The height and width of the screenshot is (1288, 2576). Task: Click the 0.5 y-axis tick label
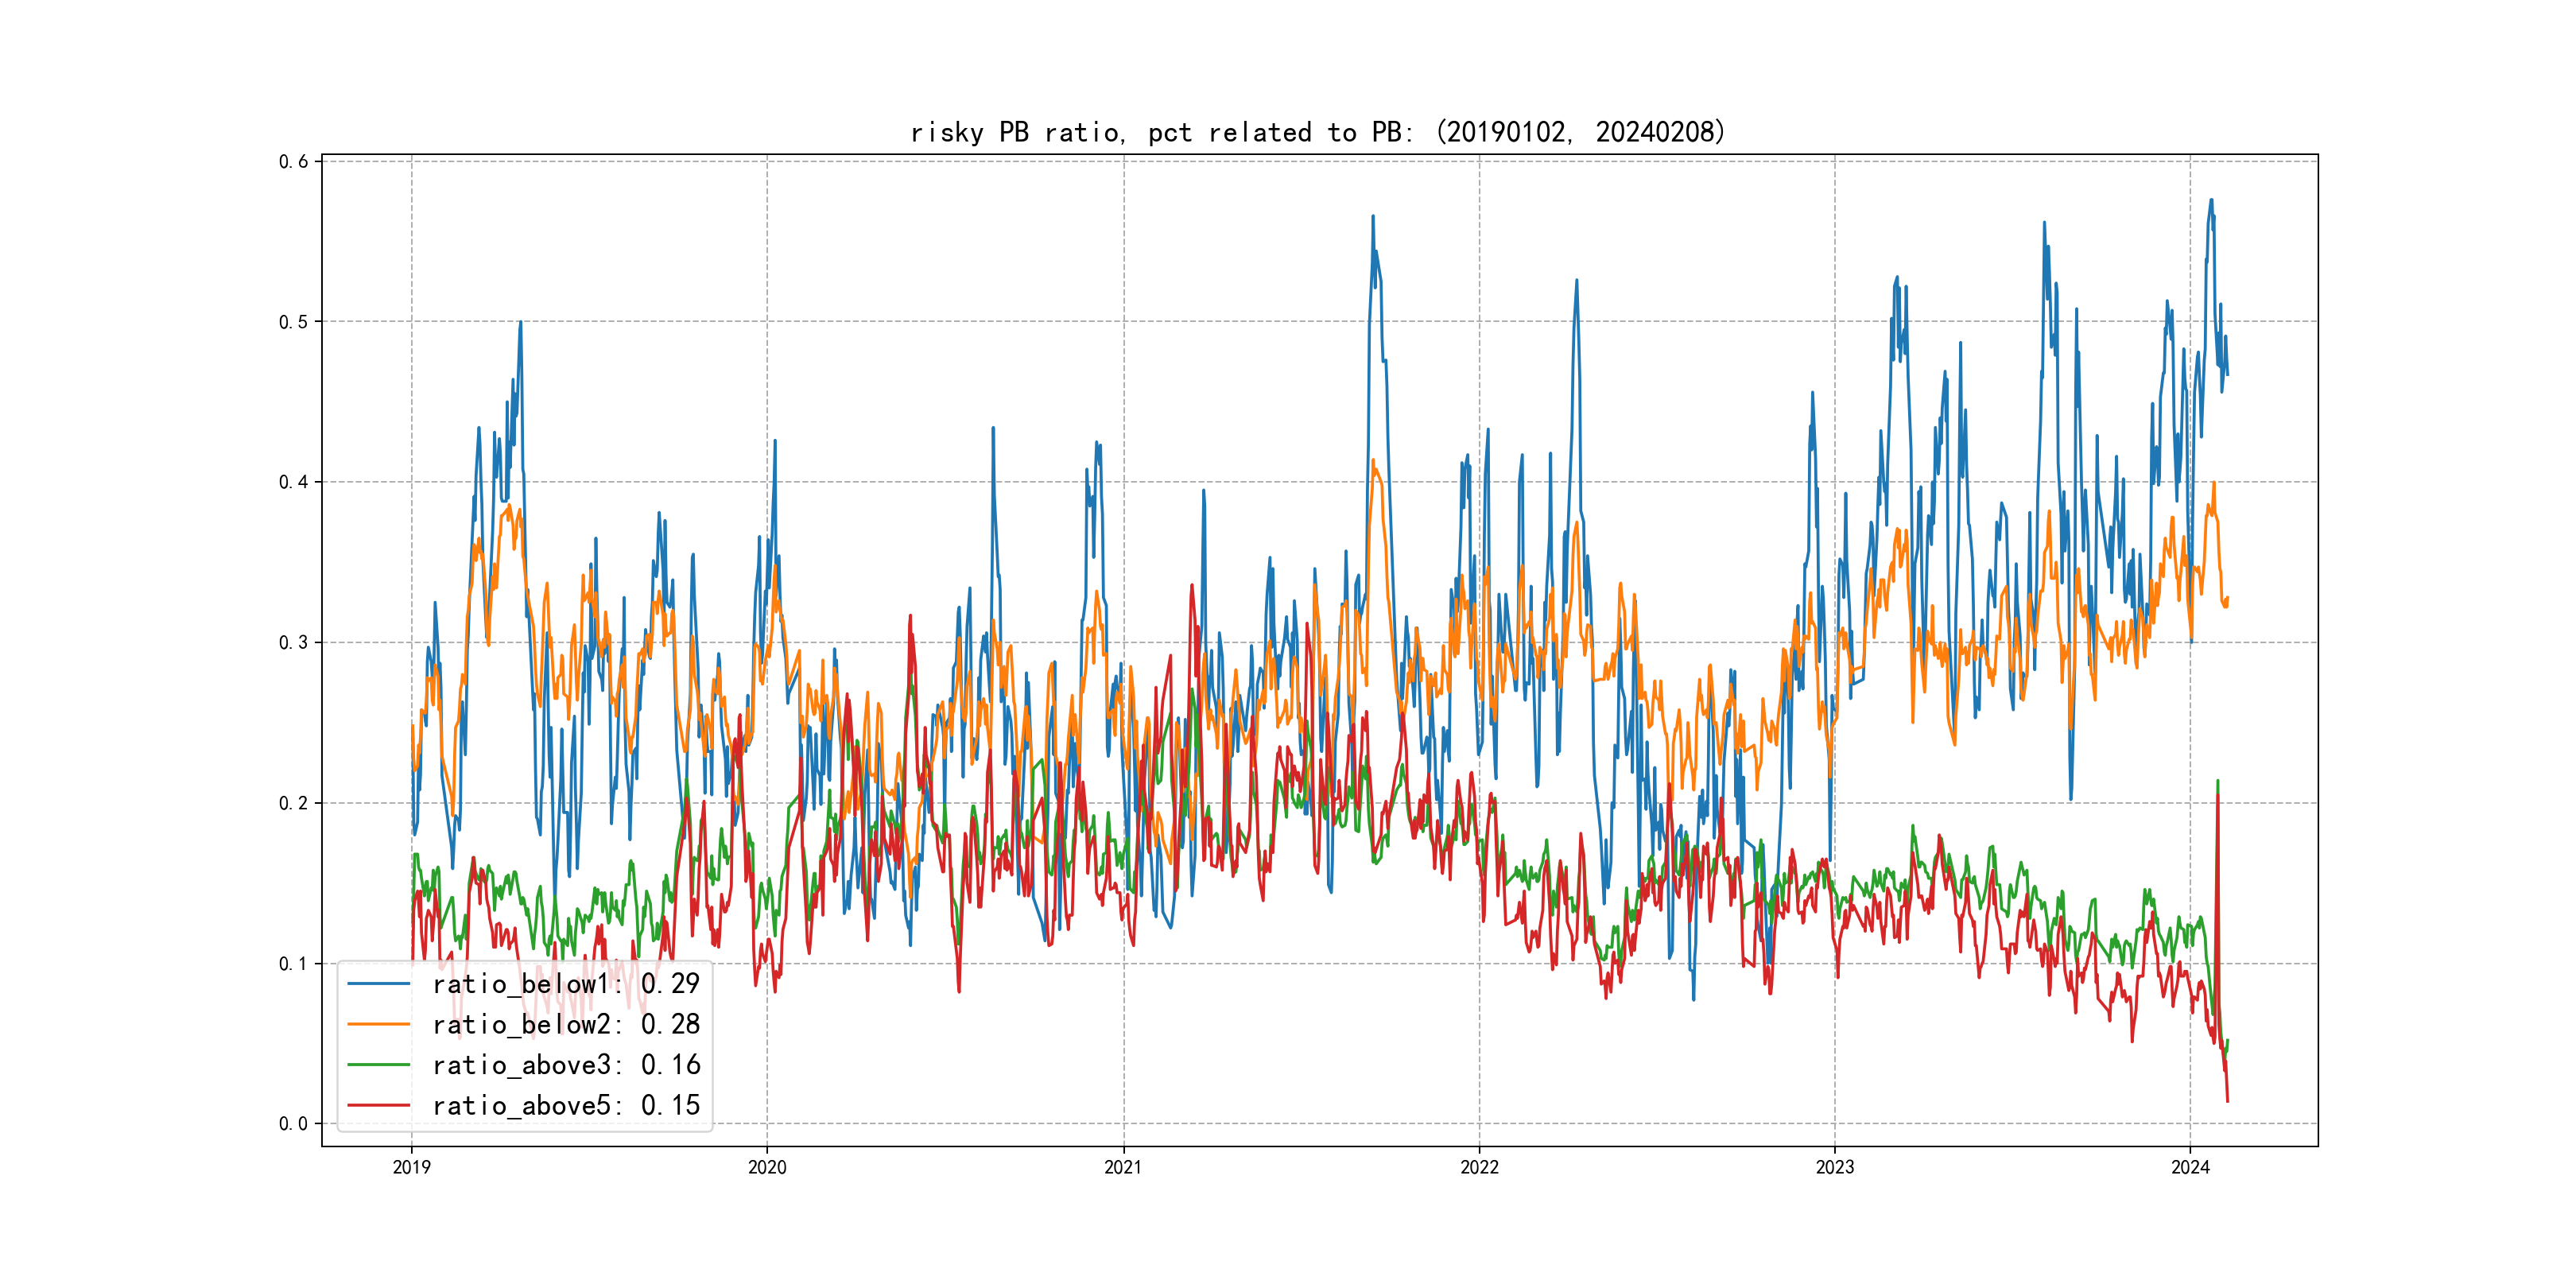click(x=293, y=322)
